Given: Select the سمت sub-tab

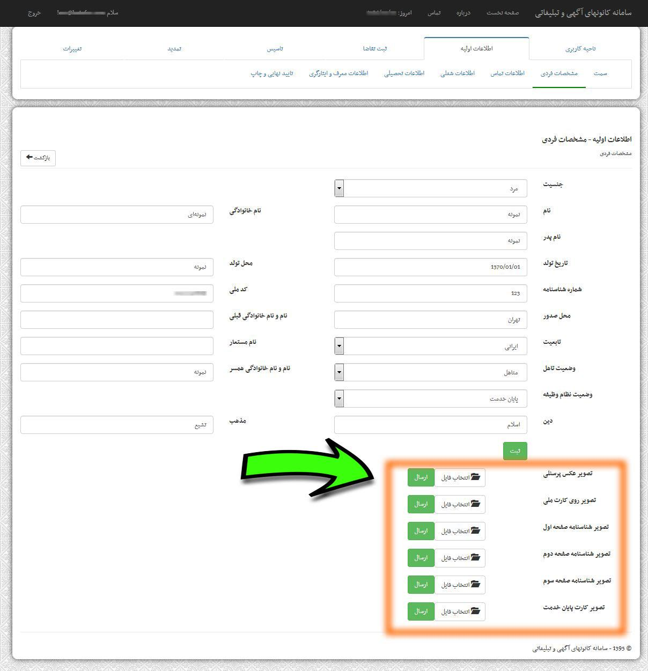Looking at the screenshot, I should [x=600, y=73].
